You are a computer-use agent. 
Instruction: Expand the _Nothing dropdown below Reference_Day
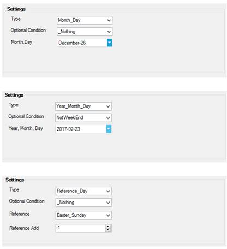coord(83,203)
